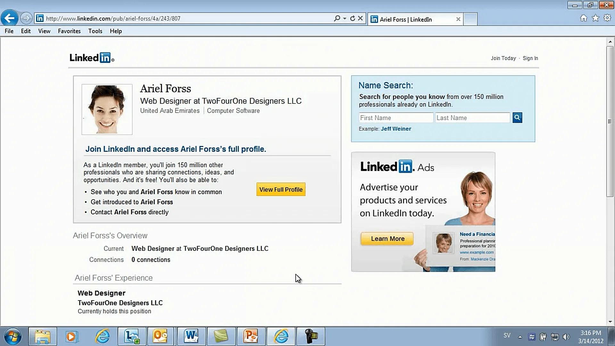Click the Last Name search field
The height and width of the screenshot is (346, 615).
point(472,118)
